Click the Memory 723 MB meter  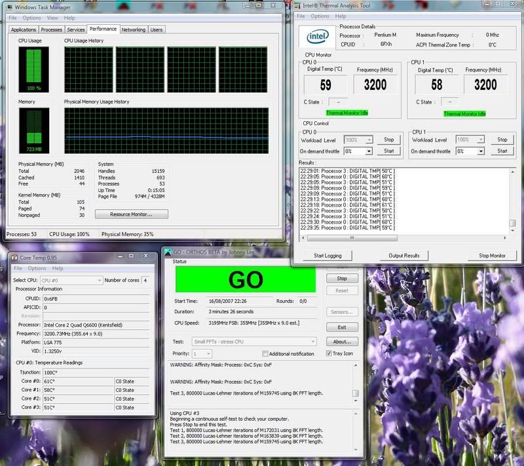(34, 130)
